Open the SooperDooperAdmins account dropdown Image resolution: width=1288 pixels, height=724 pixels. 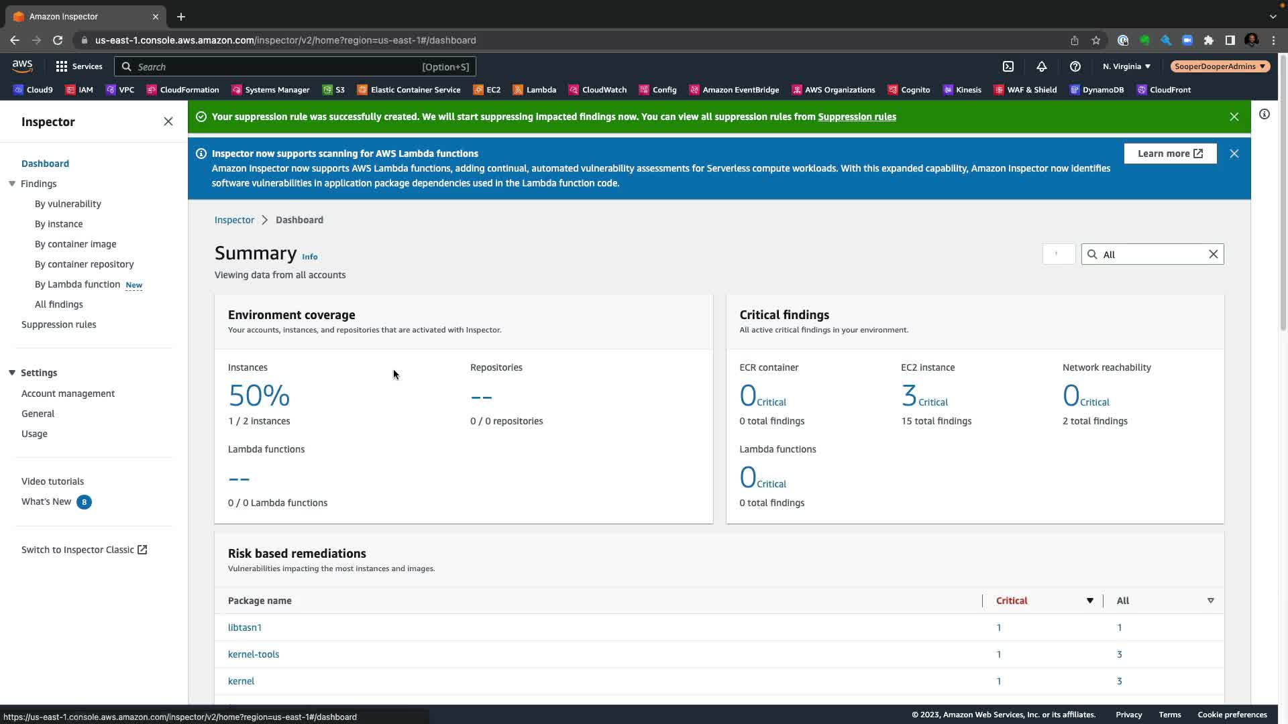pyautogui.click(x=1219, y=66)
